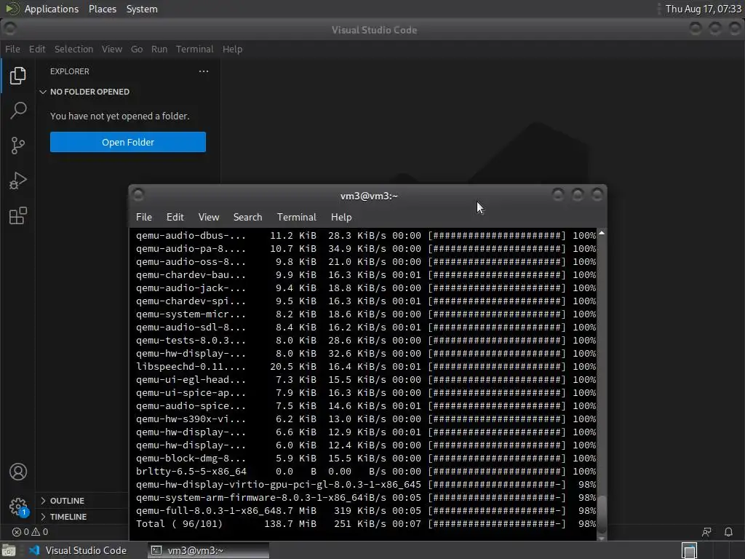745x559 pixels.
Task: Click the qemu-audio-dbus line in terminal
Action: click(366, 235)
